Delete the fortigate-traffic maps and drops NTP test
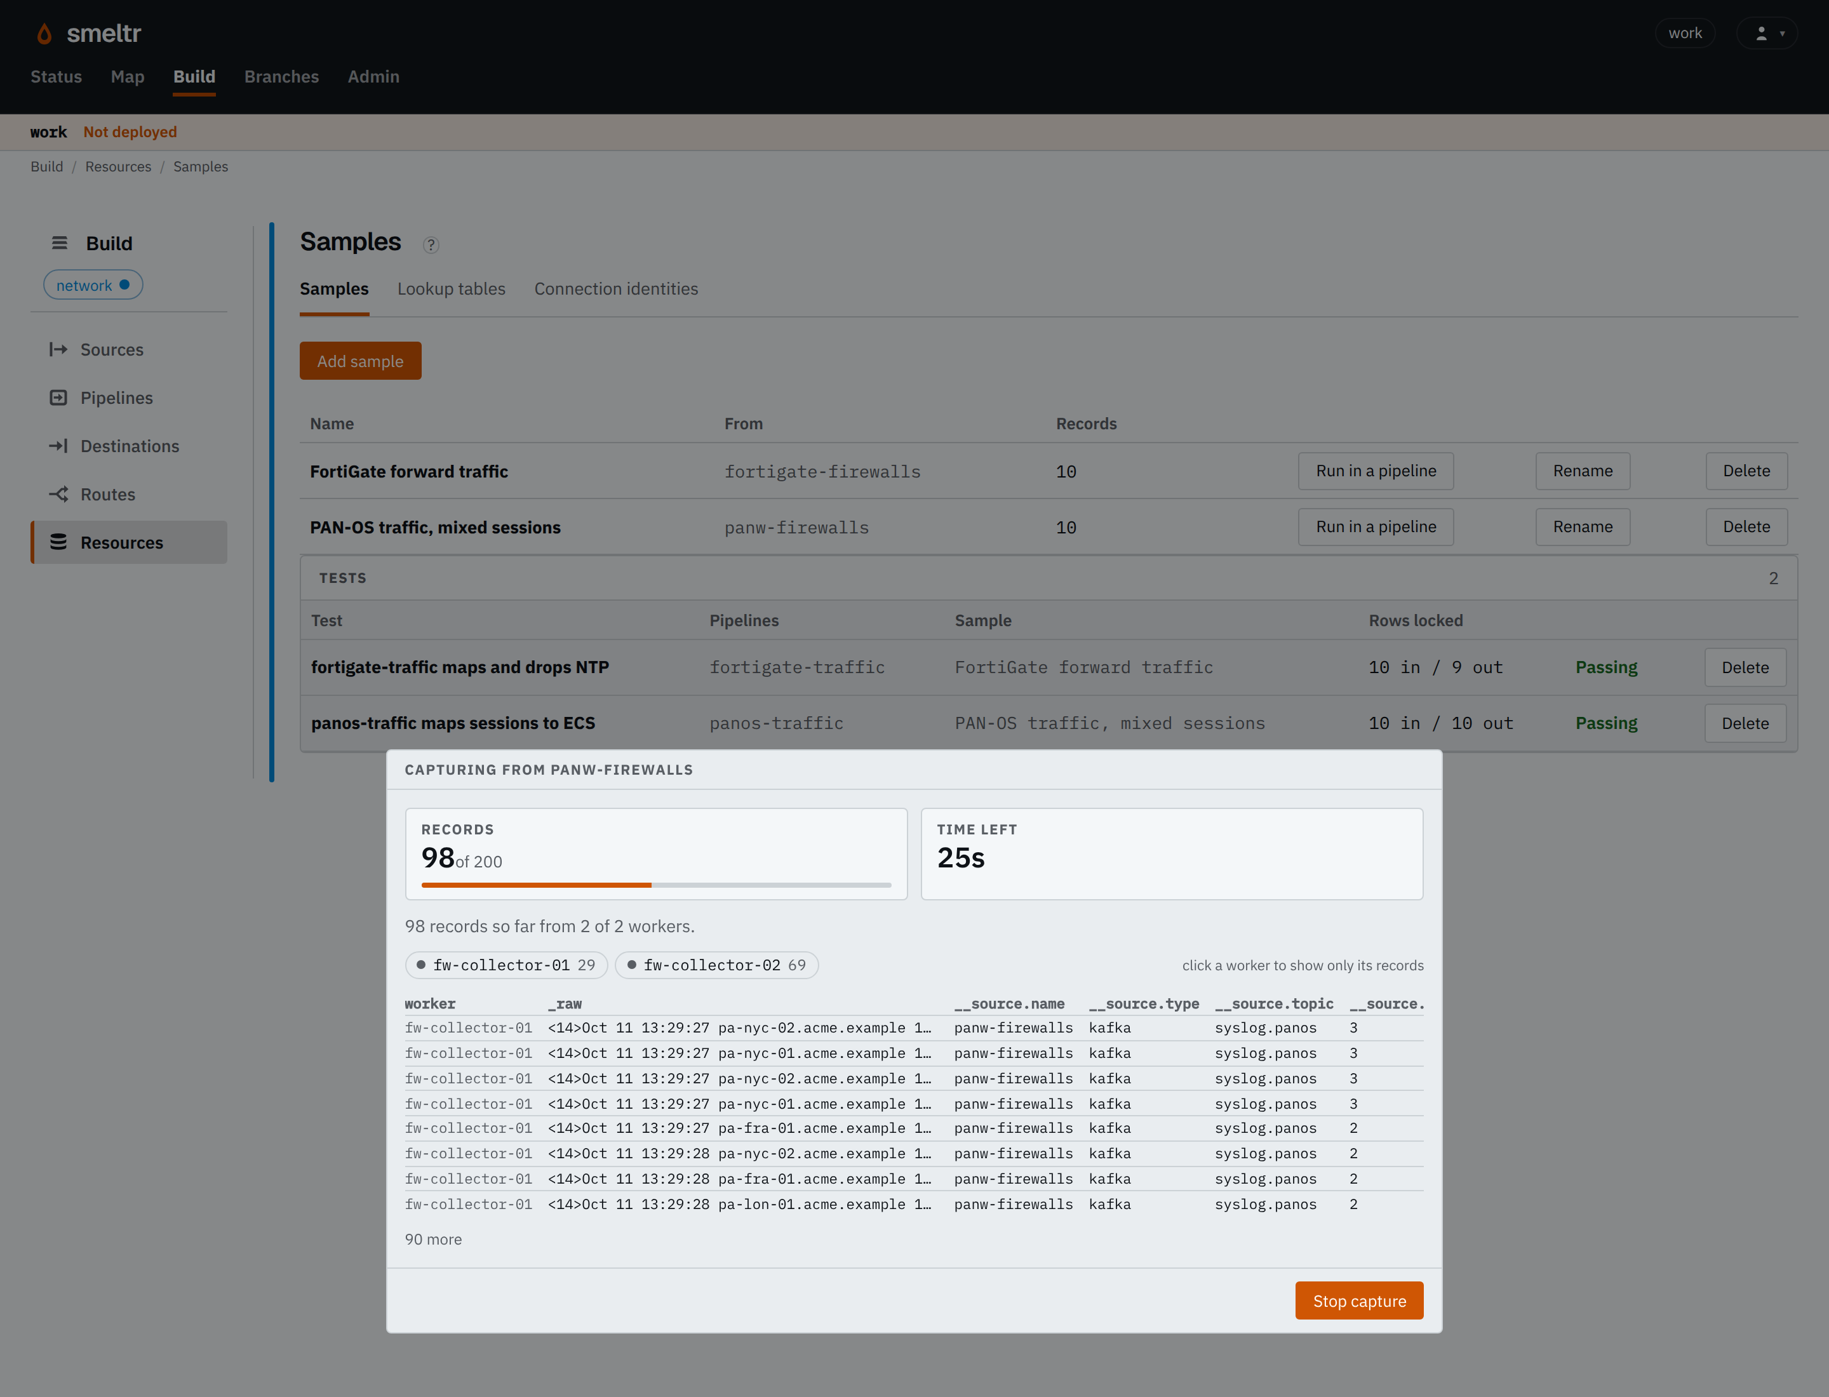The height and width of the screenshot is (1397, 1829). (1745, 667)
